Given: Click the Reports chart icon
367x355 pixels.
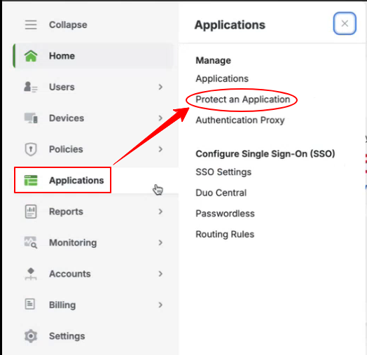Looking at the screenshot, I should pyautogui.click(x=31, y=211).
